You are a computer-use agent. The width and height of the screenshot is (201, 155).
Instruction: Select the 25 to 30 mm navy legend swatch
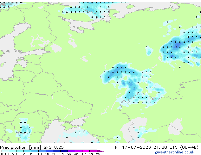[64, 151]
